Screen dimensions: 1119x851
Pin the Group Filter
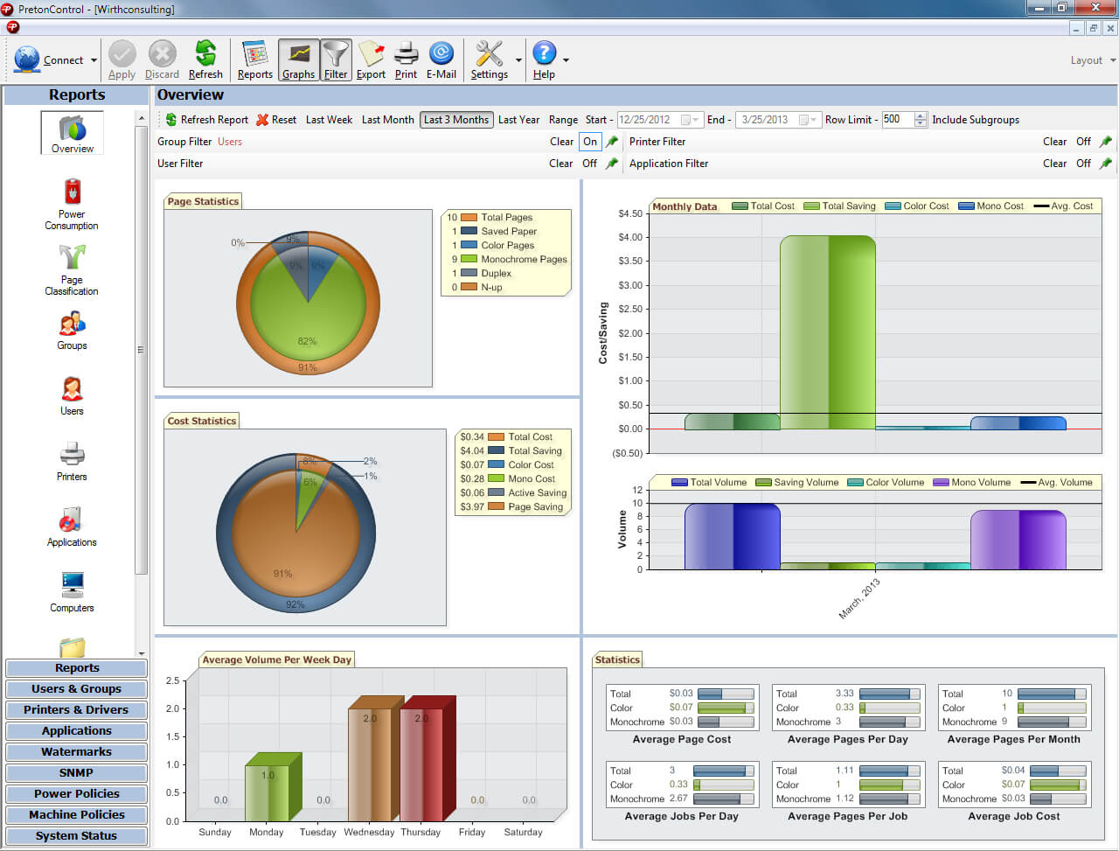[612, 142]
